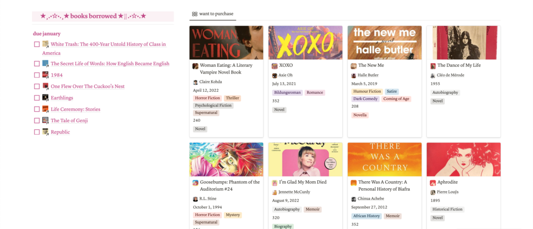Click the Bildungsroman tag on XOXO
533x229 pixels.
click(287, 92)
